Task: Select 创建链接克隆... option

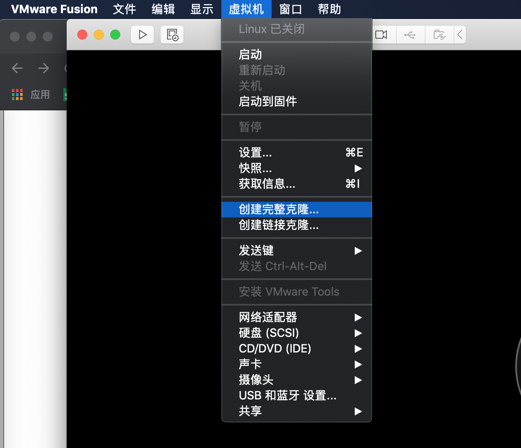Action: 297,225
